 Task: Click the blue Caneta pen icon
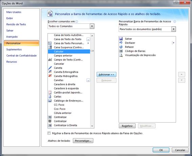point(50,68)
